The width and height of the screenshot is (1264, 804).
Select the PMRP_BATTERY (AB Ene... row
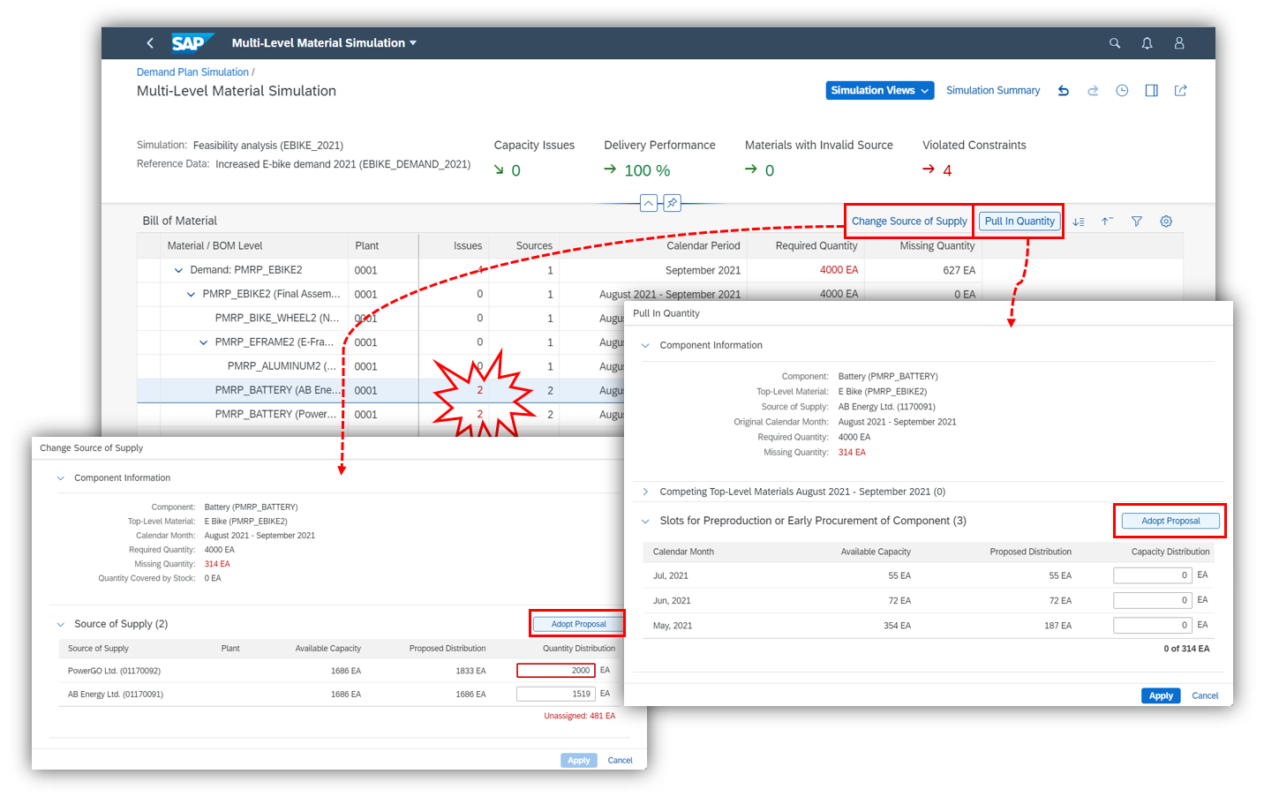380,390
